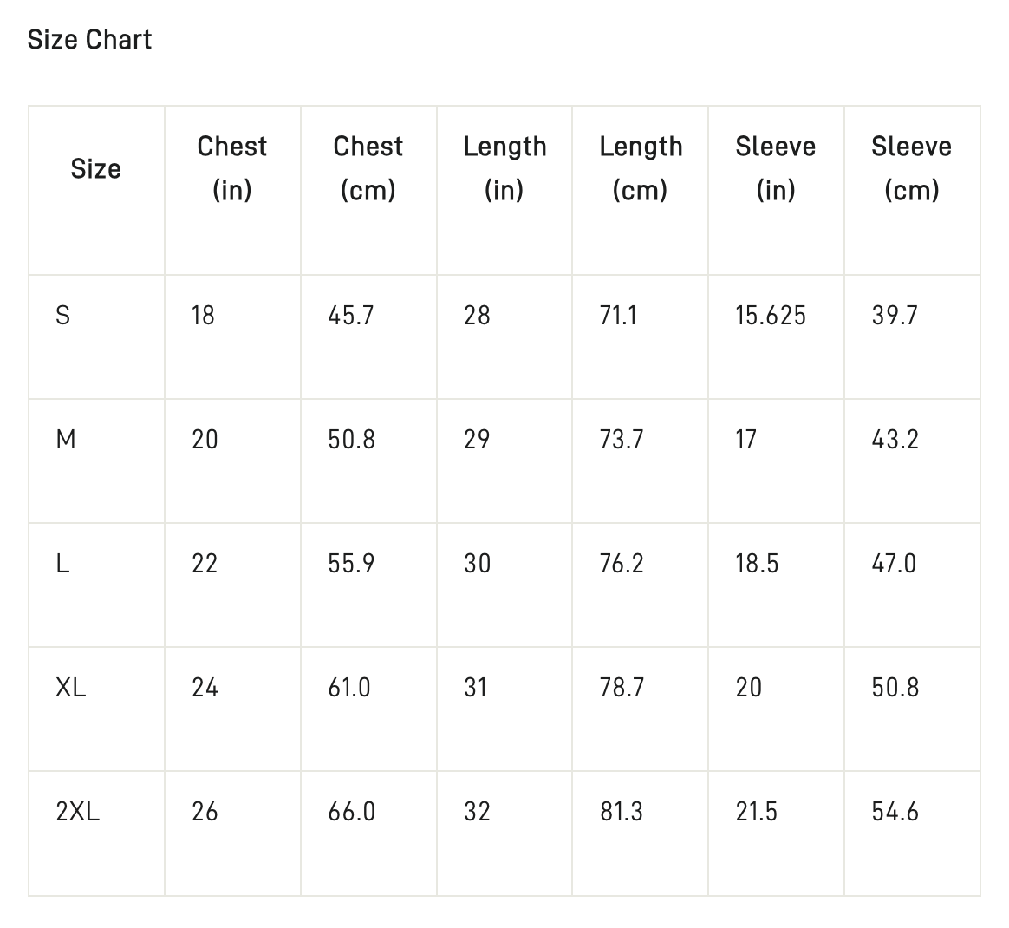Select the L size row label
1009x928 pixels.
coord(62,564)
